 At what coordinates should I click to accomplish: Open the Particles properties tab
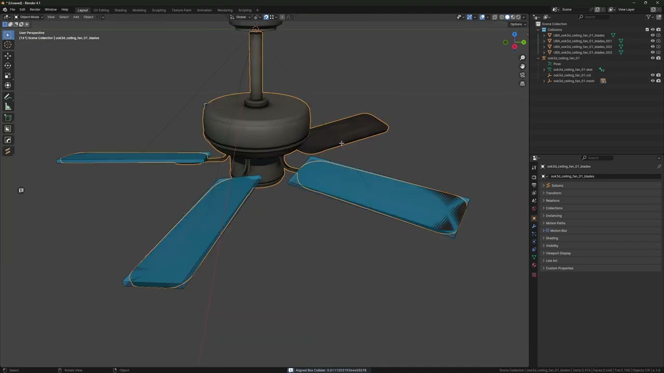(x=534, y=234)
